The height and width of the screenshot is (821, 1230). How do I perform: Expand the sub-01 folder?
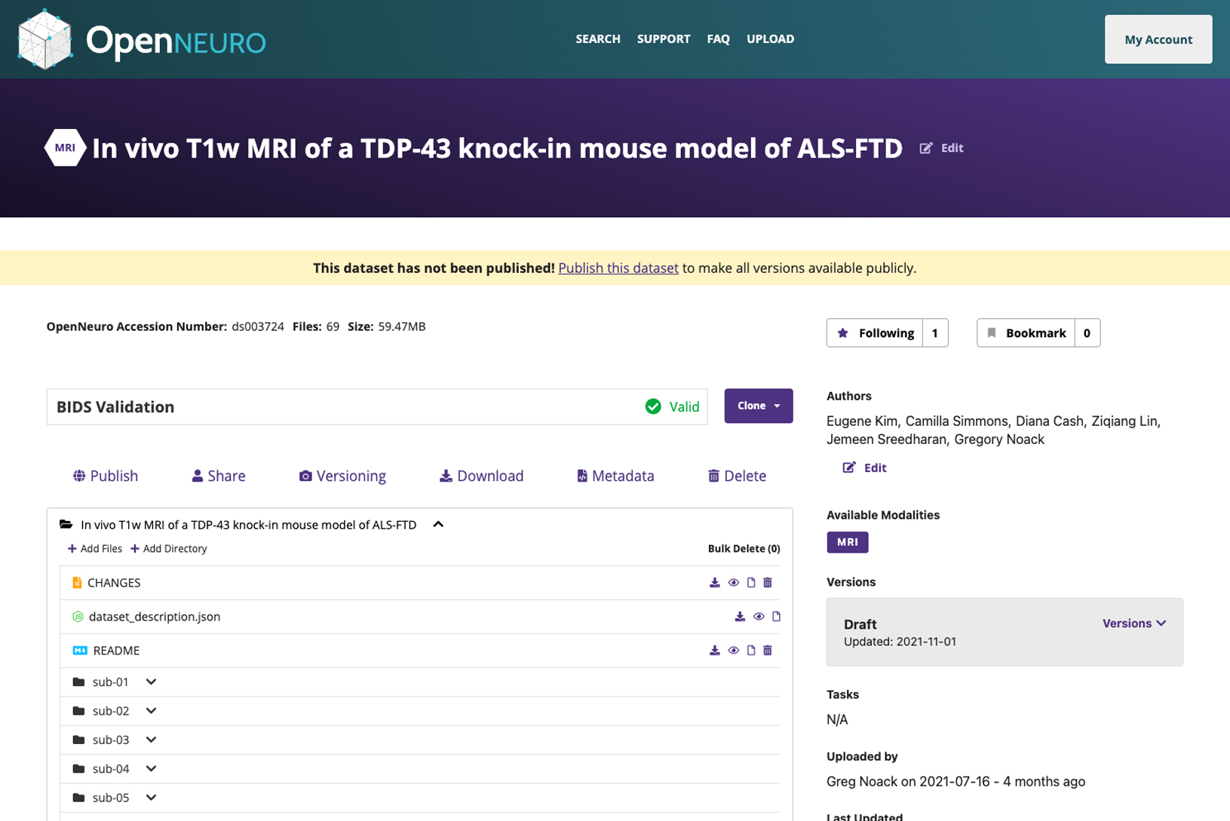pos(151,682)
